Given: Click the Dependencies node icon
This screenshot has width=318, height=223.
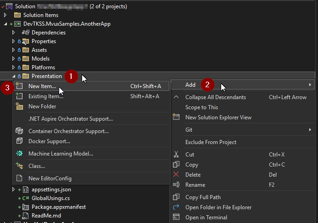Looking at the screenshot, I should tap(26, 33).
